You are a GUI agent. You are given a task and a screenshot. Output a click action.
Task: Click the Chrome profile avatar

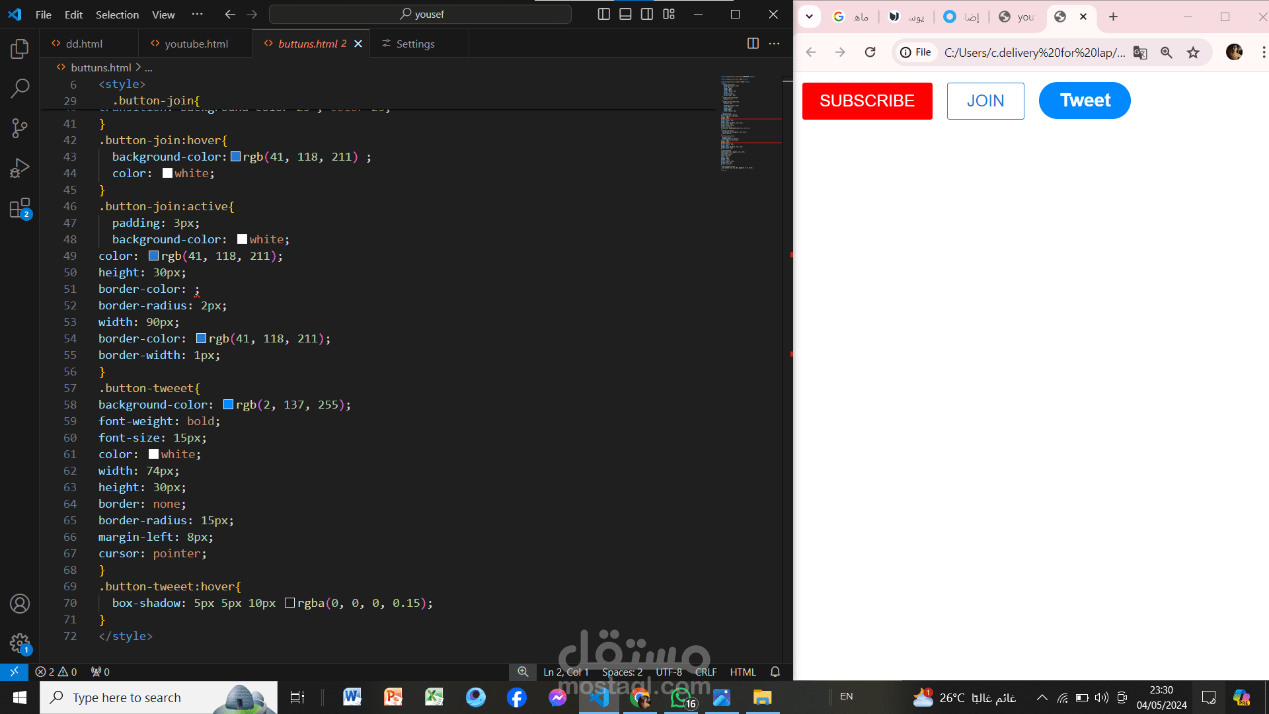(1234, 52)
